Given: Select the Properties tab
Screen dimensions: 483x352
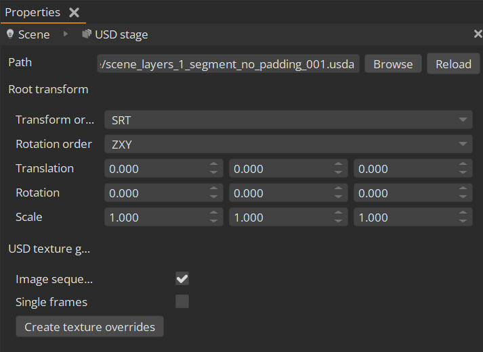Looking at the screenshot, I should [33, 12].
